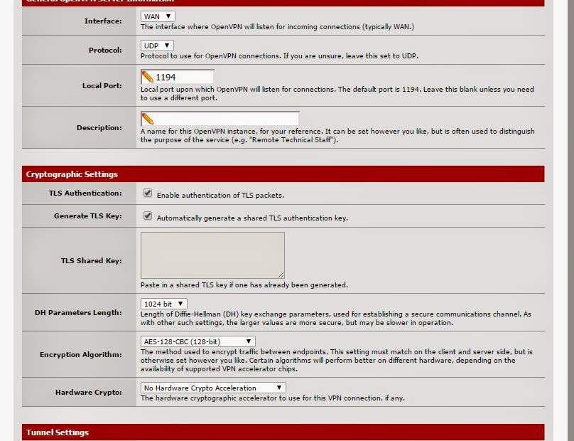Click the help text about hardware cryptographic accelerator

(273, 398)
